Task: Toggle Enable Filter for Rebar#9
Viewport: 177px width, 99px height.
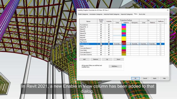Action: pos(101,31)
